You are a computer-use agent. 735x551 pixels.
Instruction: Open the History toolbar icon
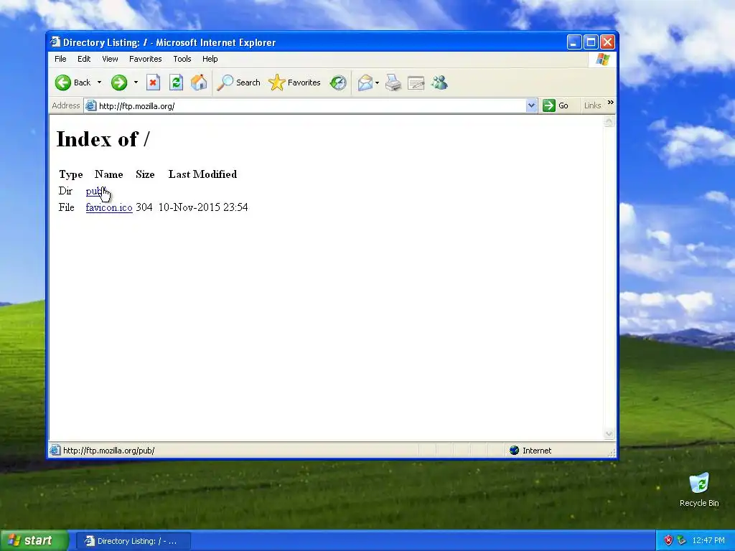[x=338, y=83]
